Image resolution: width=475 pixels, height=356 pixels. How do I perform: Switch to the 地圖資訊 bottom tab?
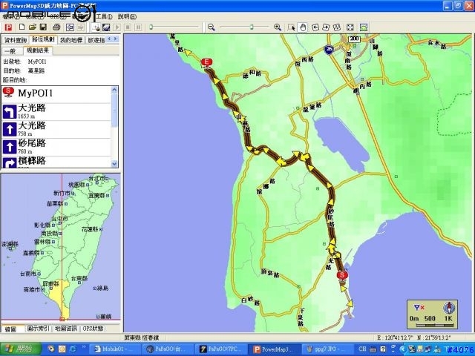(66, 329)
